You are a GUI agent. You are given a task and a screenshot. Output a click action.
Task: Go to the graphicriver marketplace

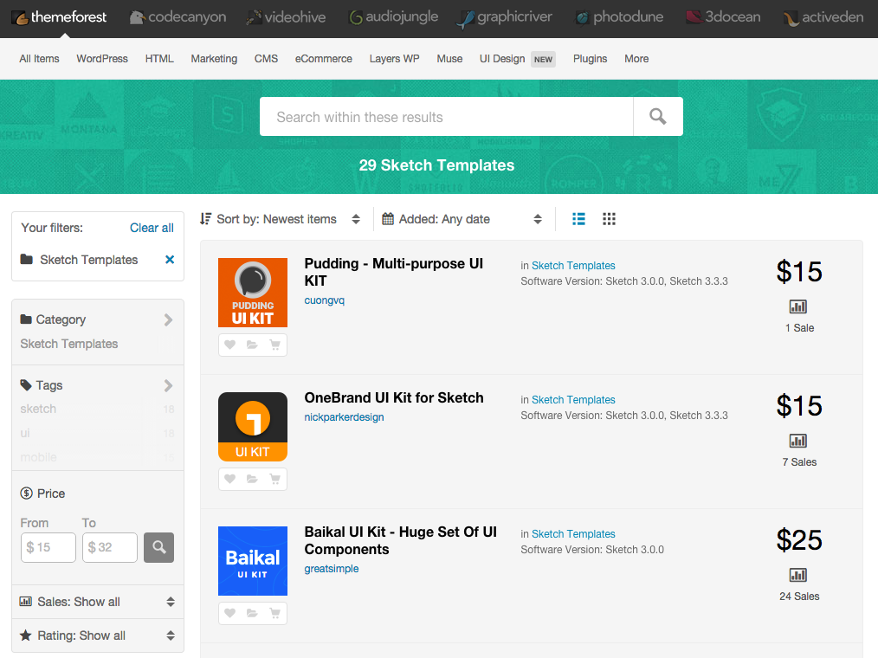(x=505, y=17)
